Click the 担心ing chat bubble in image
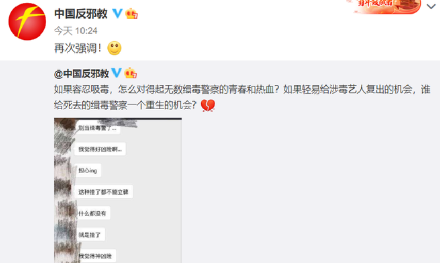Image resolution: width=440 pixels, height=263 pixels. 88,170
